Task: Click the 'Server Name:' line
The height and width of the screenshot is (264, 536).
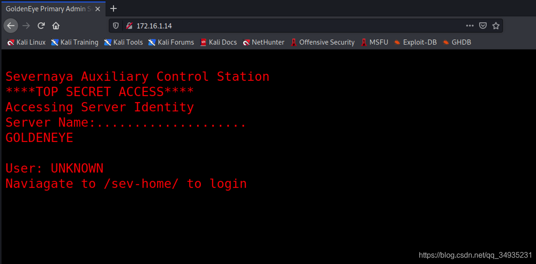Action: (126, 122)
